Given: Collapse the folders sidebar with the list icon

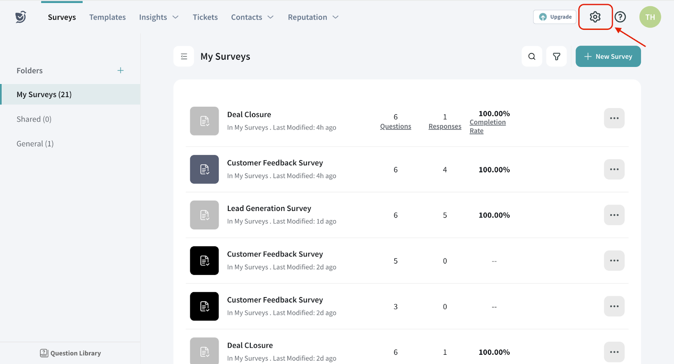Looking at the screenshot, I should point(184,56).
